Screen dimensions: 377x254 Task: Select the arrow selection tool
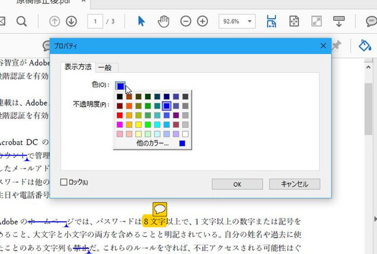[x=141, y=21]
